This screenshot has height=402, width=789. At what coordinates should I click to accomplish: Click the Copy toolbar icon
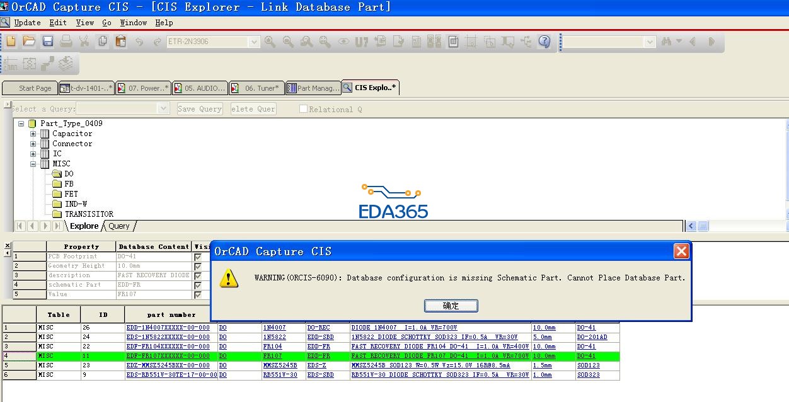click(102, 42)
